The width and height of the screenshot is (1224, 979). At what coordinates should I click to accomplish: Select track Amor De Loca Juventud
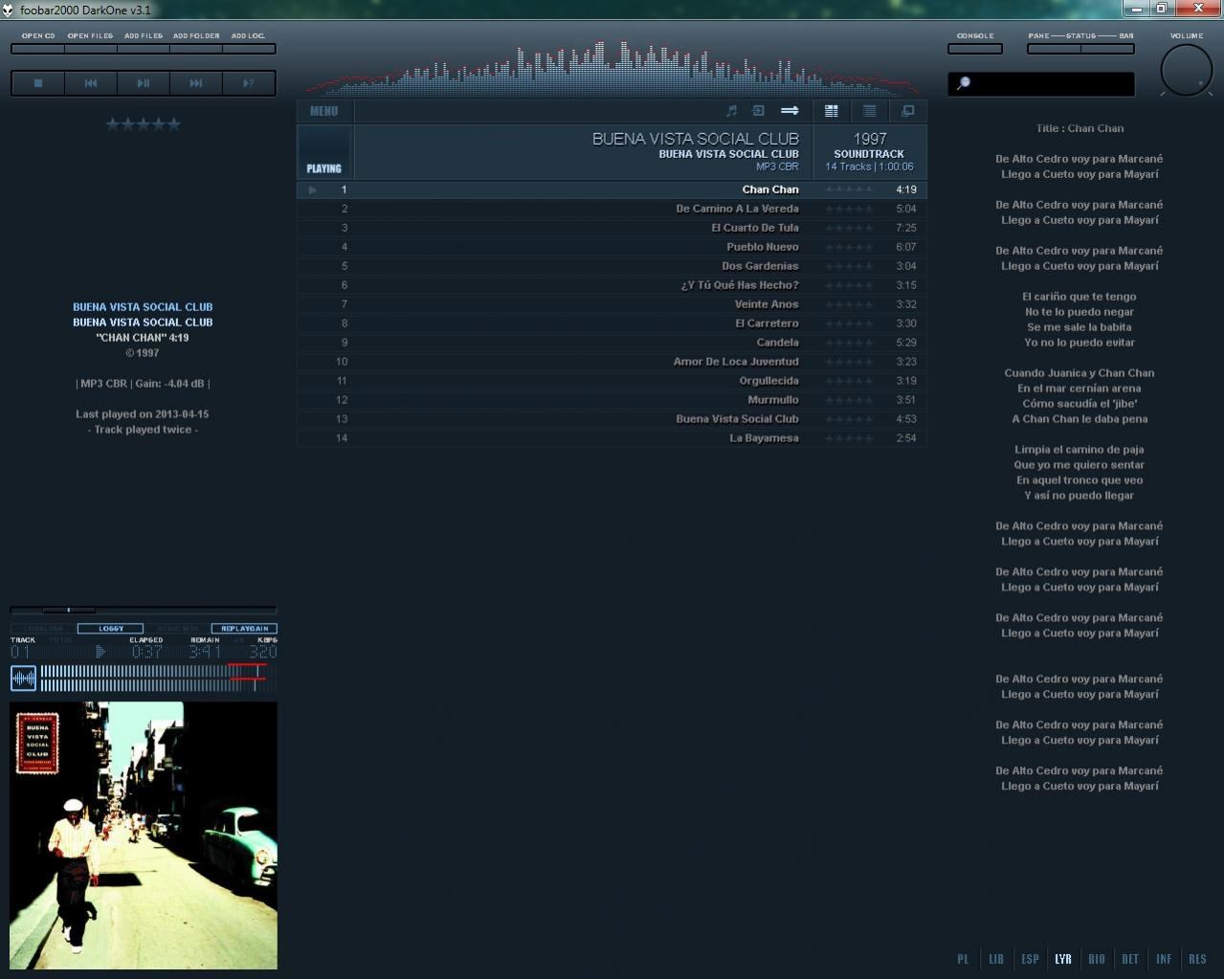(612, 362)
